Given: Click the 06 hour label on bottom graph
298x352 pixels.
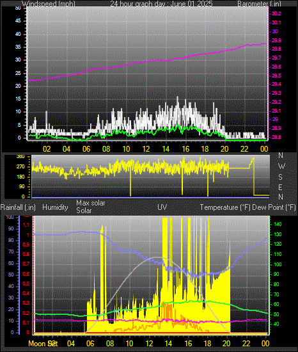Looking at the screenshot, I should click(x=90, y=343).
